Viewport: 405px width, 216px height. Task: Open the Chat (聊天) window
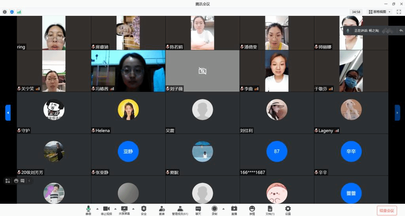(x=198, y=210)
